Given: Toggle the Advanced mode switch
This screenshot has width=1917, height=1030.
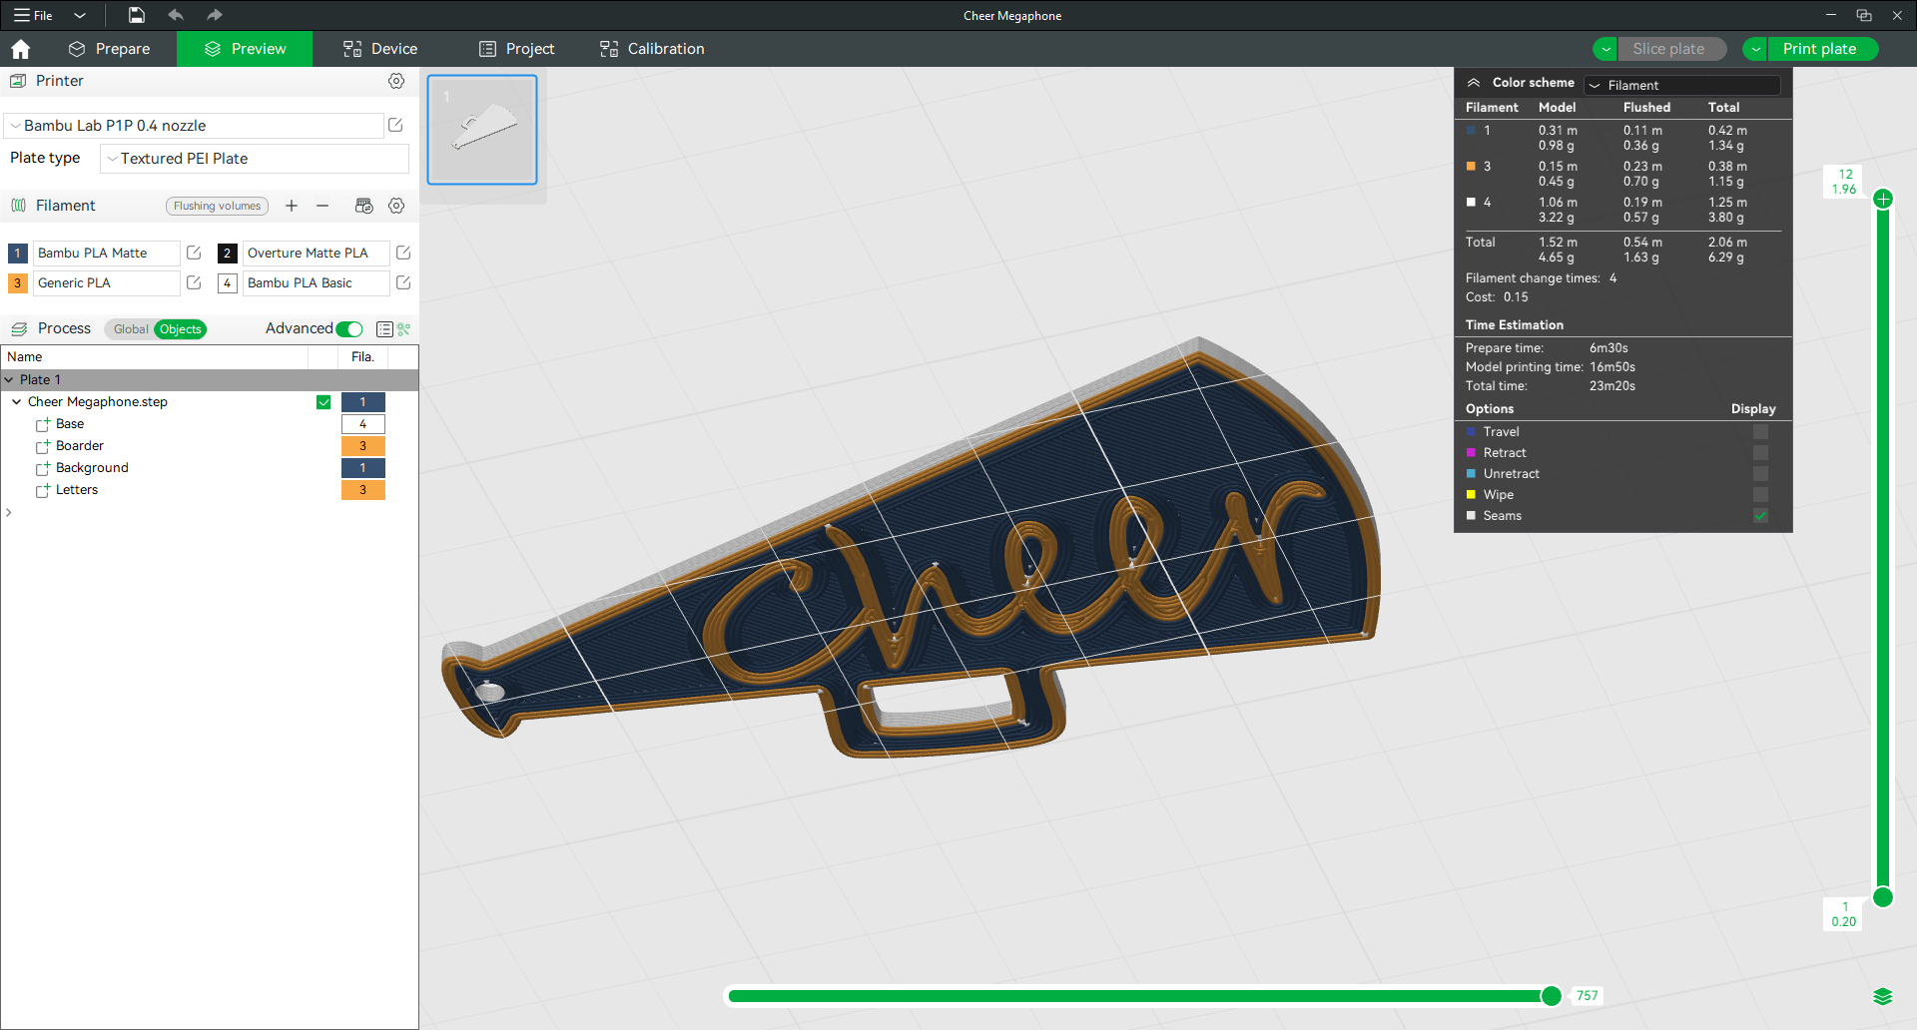Looking at the screenshot, I should 349,329.
